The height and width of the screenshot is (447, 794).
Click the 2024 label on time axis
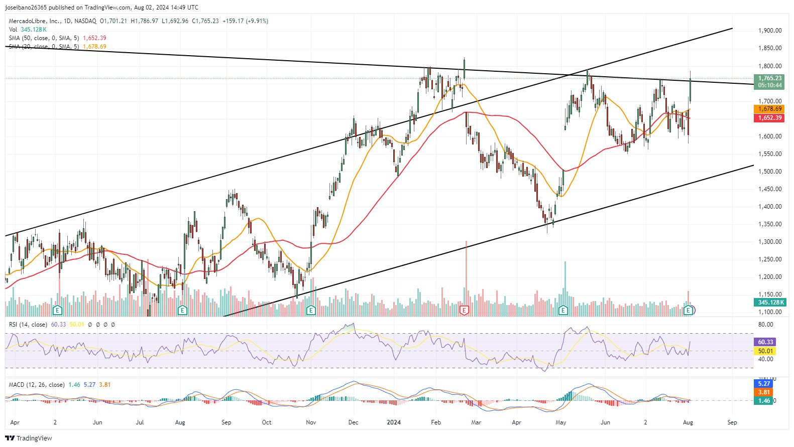394,422
